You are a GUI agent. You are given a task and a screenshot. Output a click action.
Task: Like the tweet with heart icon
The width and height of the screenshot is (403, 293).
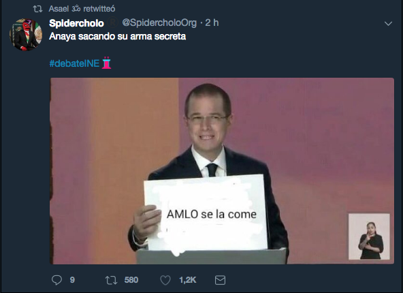pos(165,280)
